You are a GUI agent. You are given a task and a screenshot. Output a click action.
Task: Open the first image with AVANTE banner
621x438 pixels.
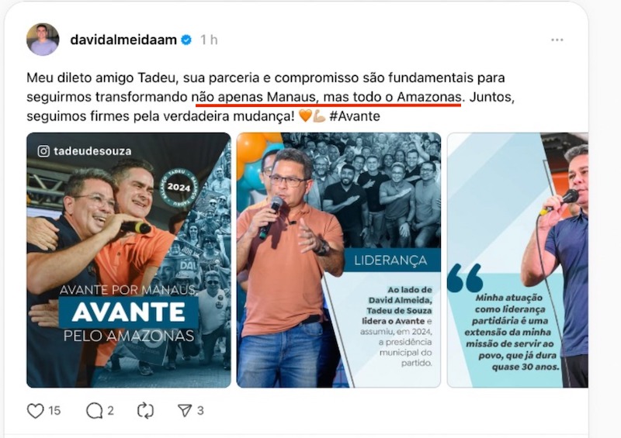tap(129, 260)
